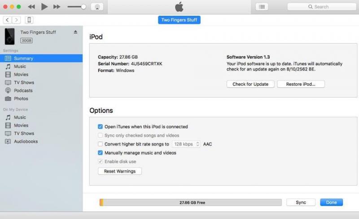The image size is (359, 219).
Task: Click the Restore iPod... button
Action: 301,84
